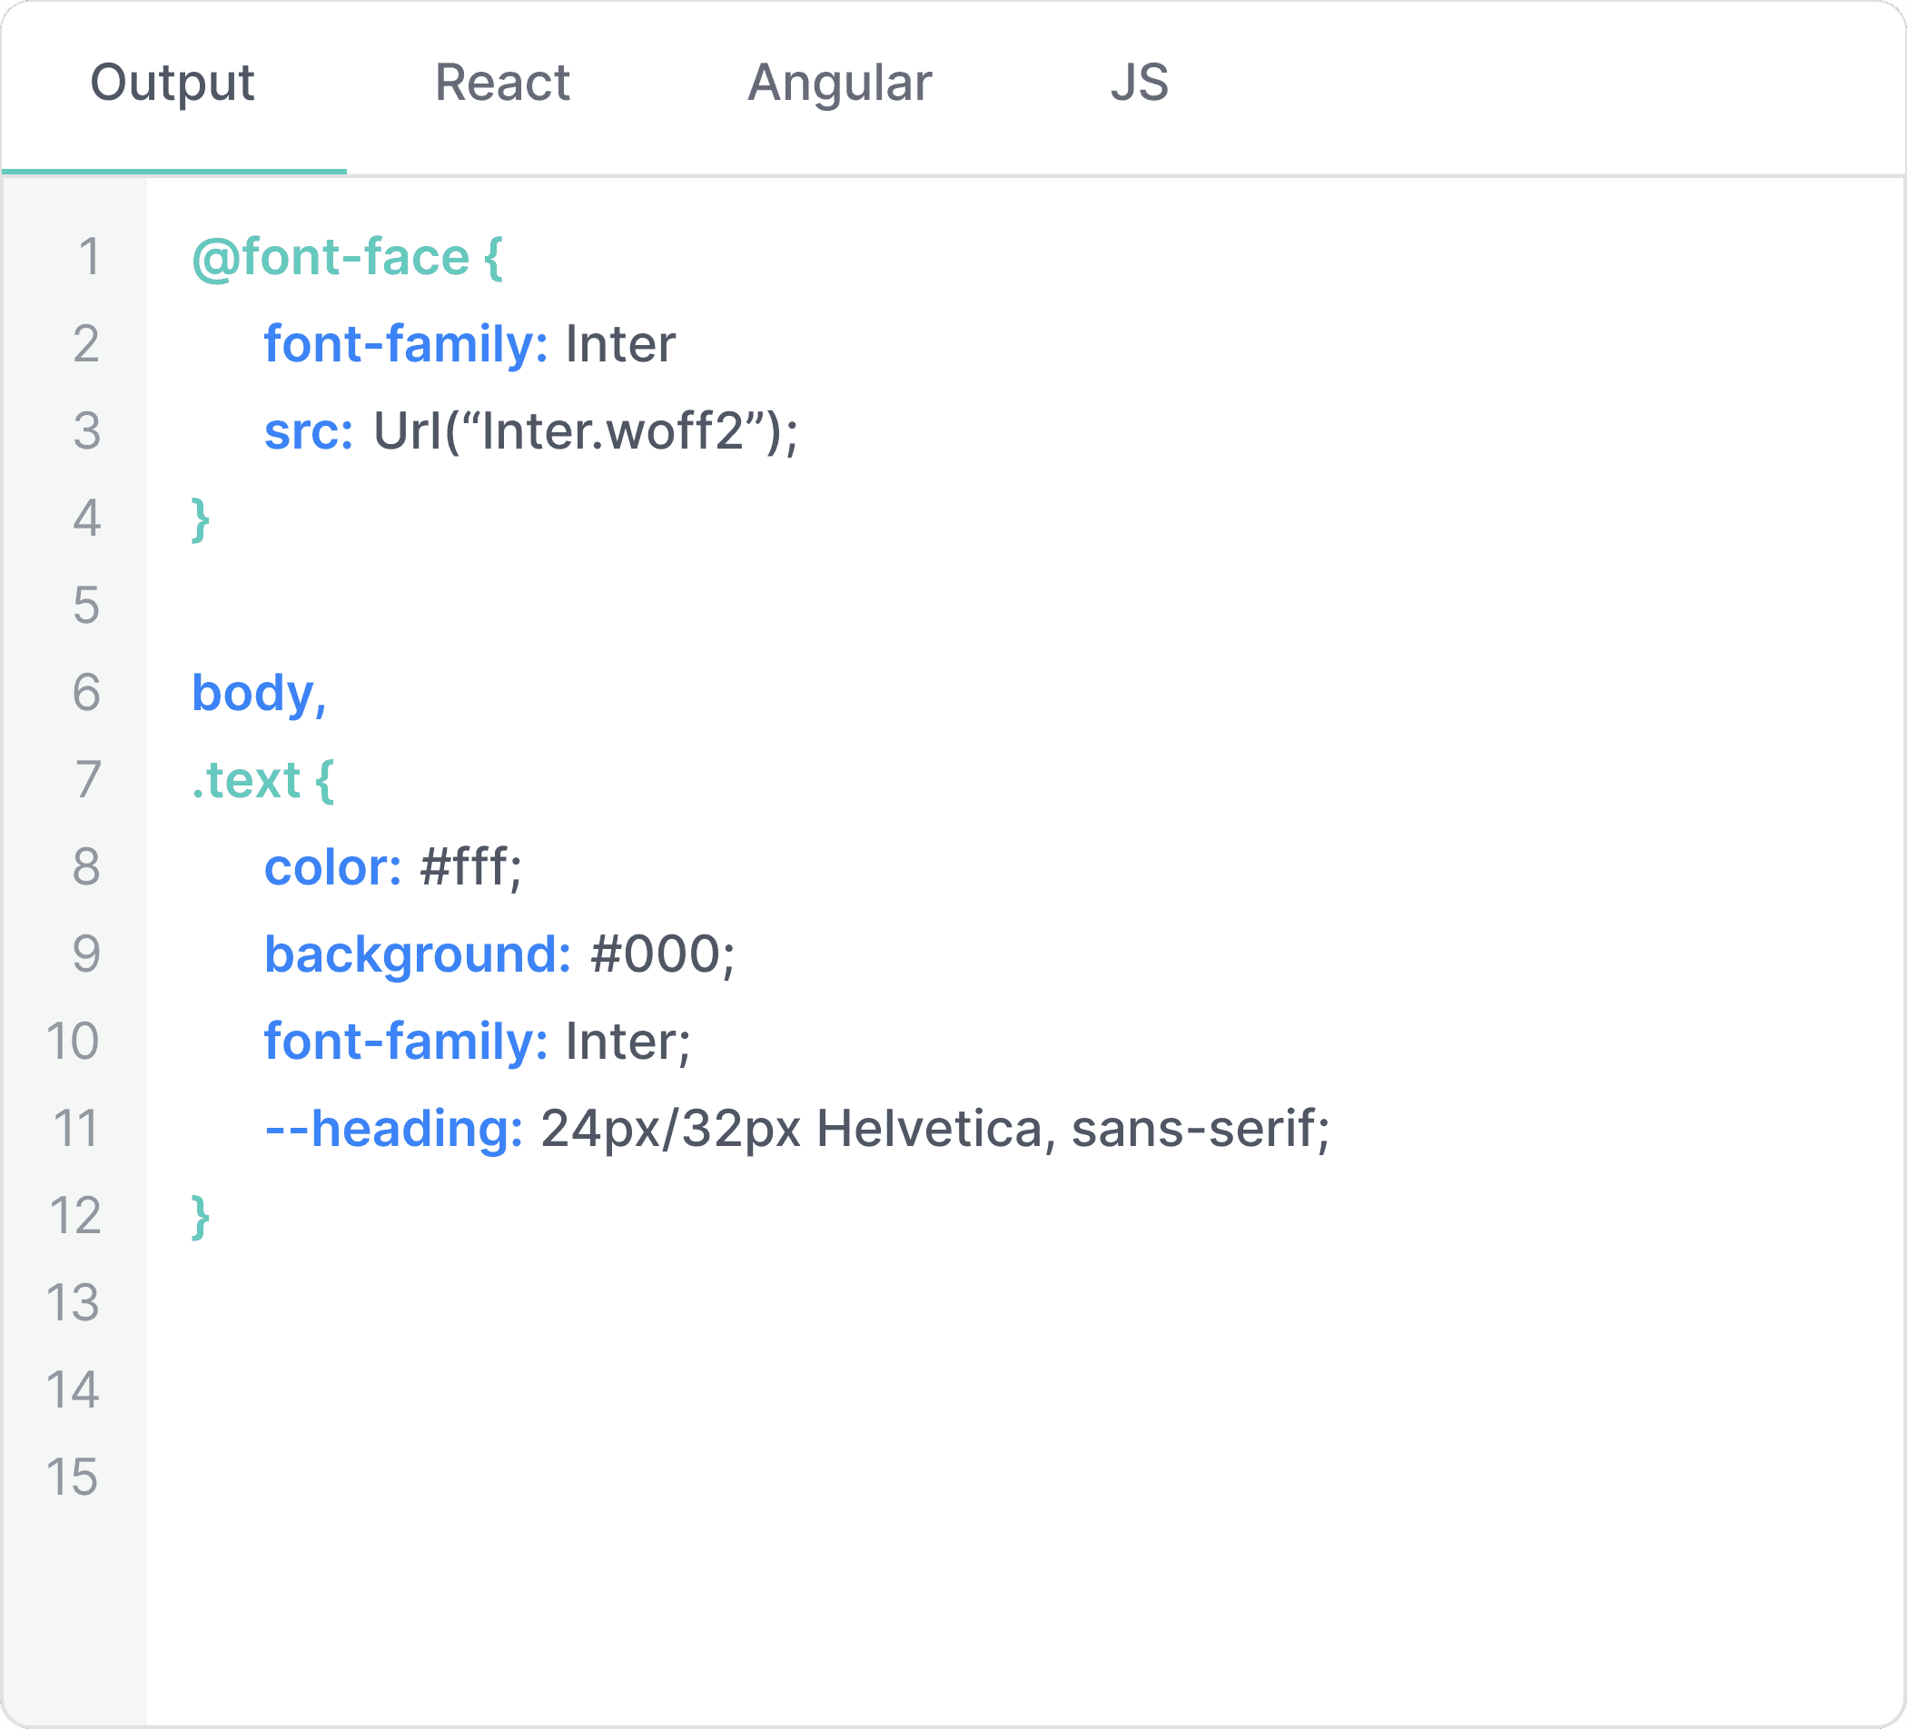Click the --heading custom property
The height and width of the screenshot is (1729, 1907).
click(x=393, y=1129)
